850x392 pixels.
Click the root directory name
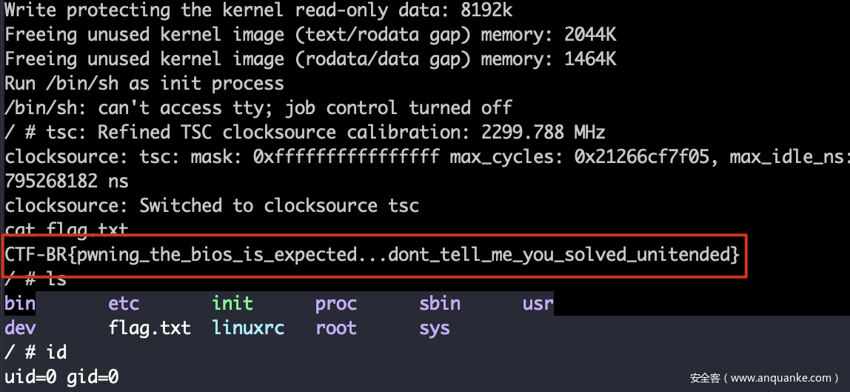[336, 328]
